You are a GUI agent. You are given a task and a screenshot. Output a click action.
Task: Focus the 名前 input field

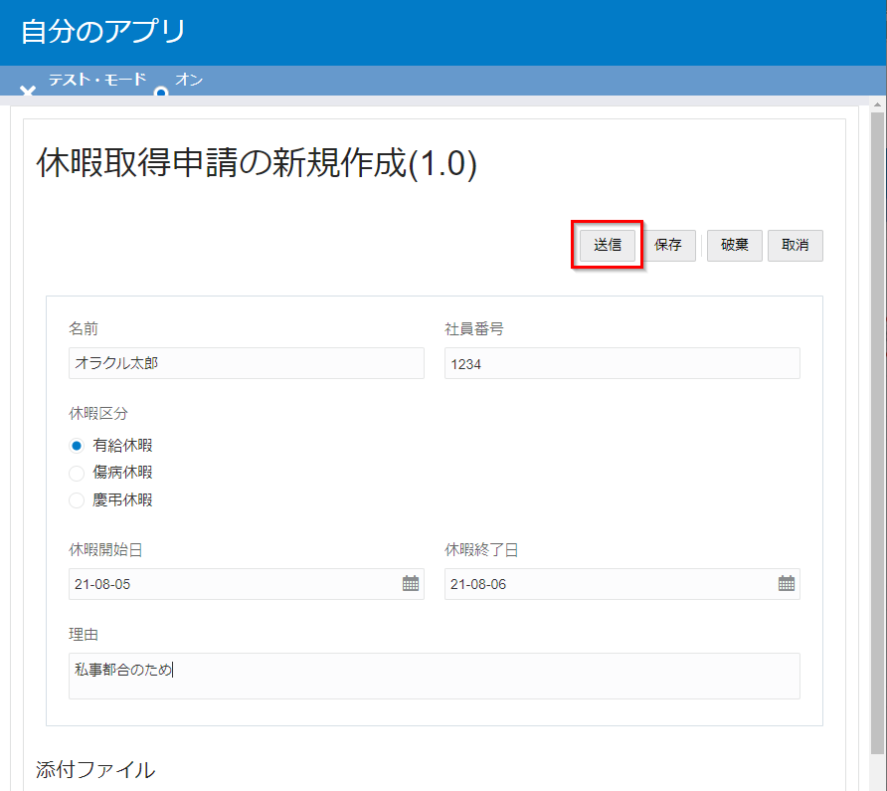[246, 363]
